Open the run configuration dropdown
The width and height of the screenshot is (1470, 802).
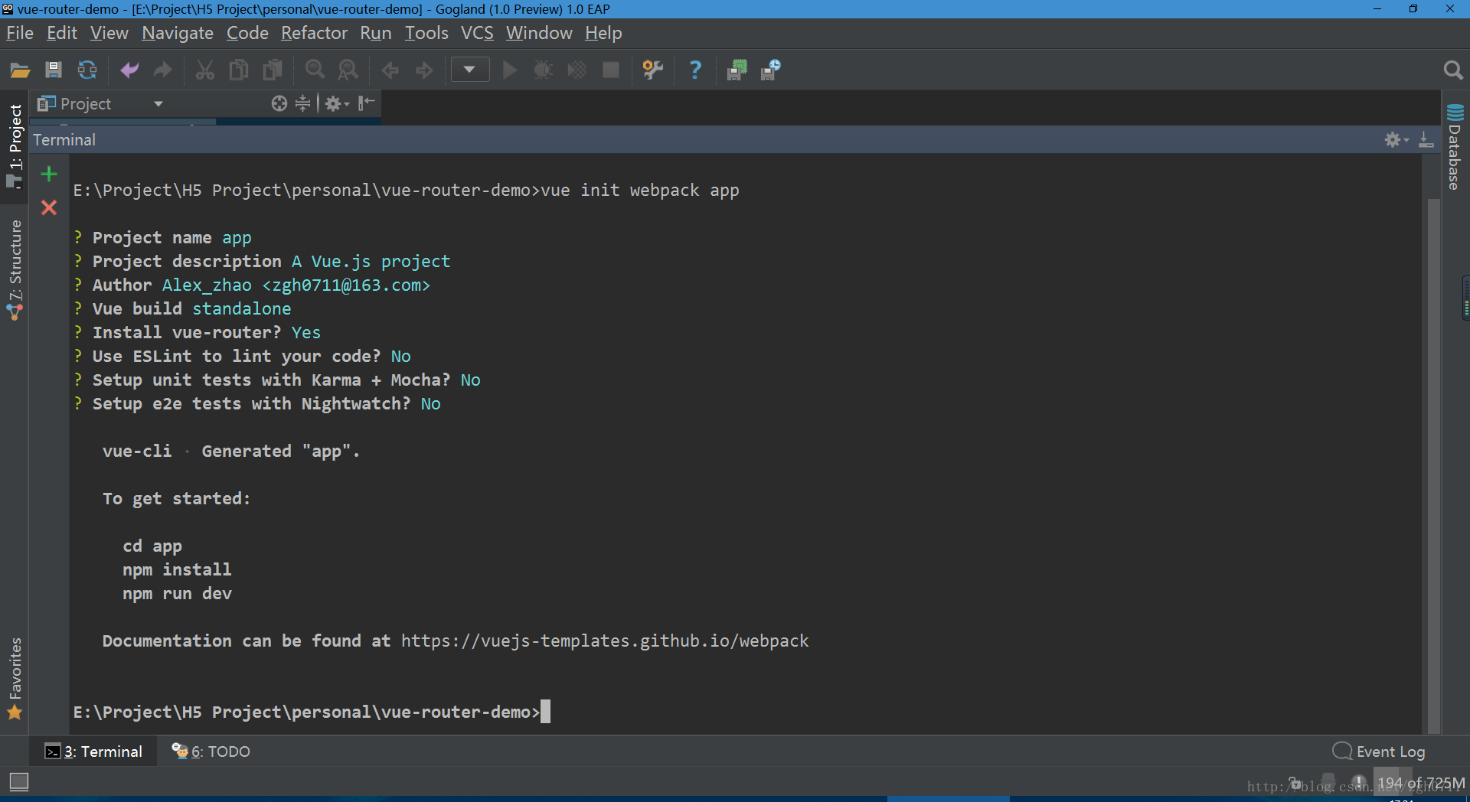pos(469,70)
